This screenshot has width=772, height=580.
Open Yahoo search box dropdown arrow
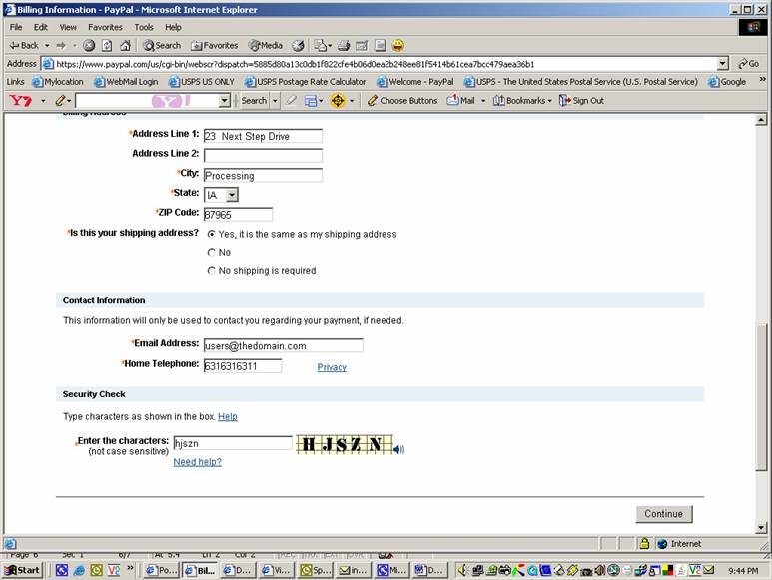pos(224,101)
